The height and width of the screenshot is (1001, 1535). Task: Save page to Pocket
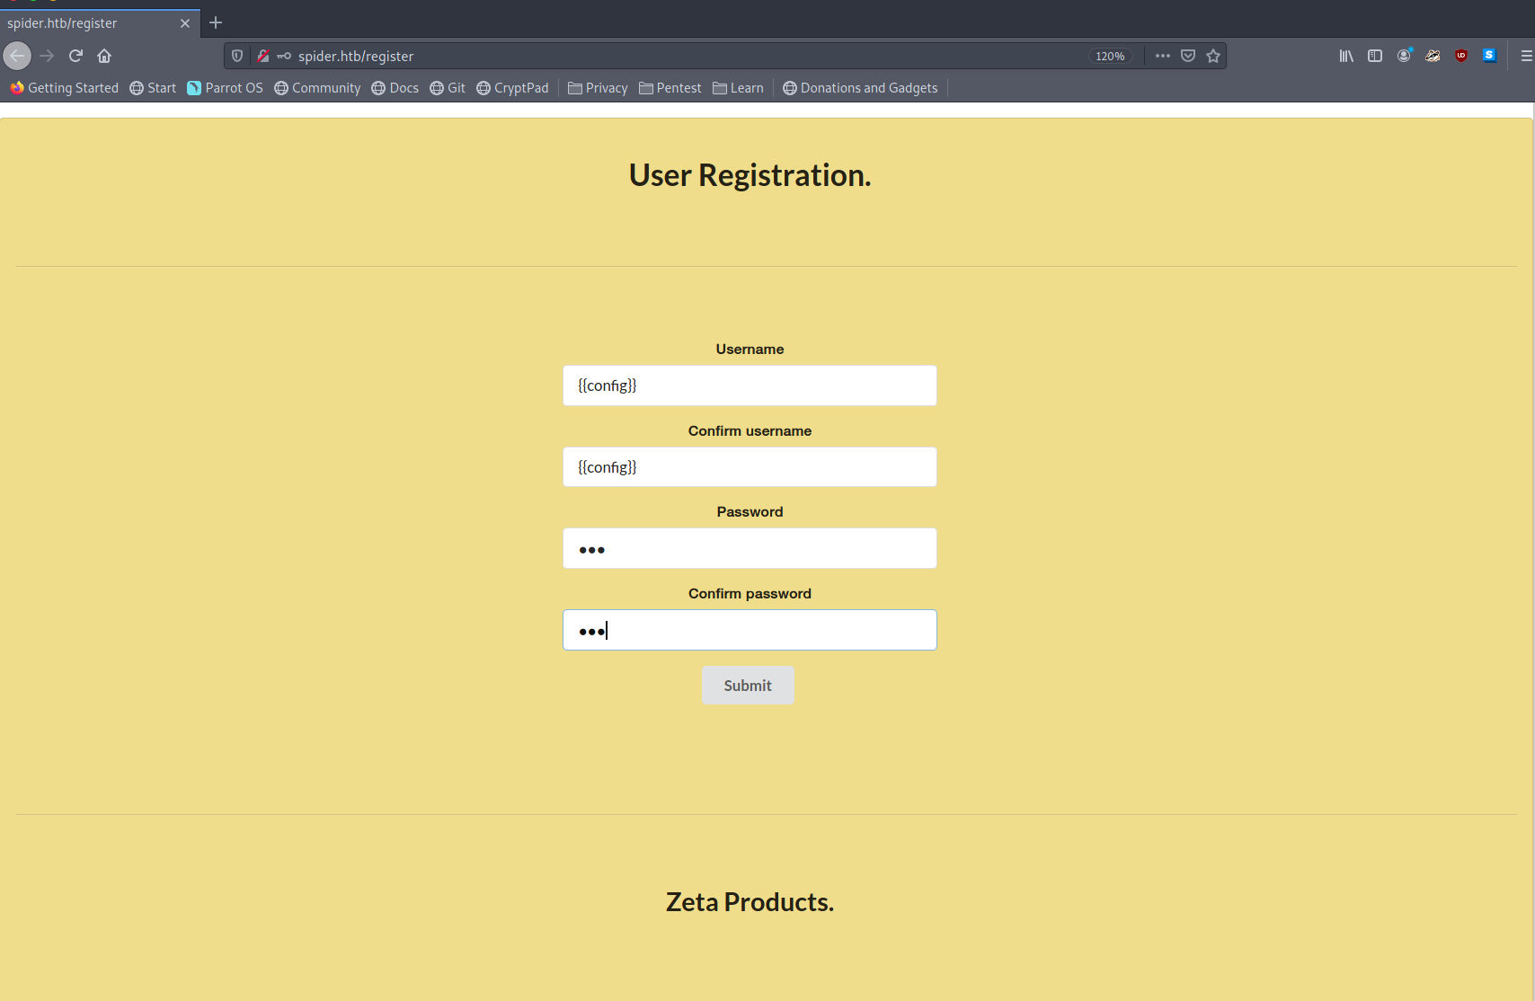pos(1188,56)
